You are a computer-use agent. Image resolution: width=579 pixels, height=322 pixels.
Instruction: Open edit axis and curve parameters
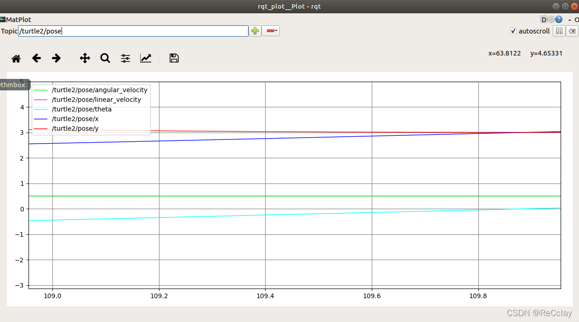coord(146,58)
